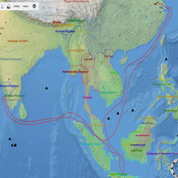Click the island of Taiwan
Screen dimensions: 178x178
click(x=163, y=41)
